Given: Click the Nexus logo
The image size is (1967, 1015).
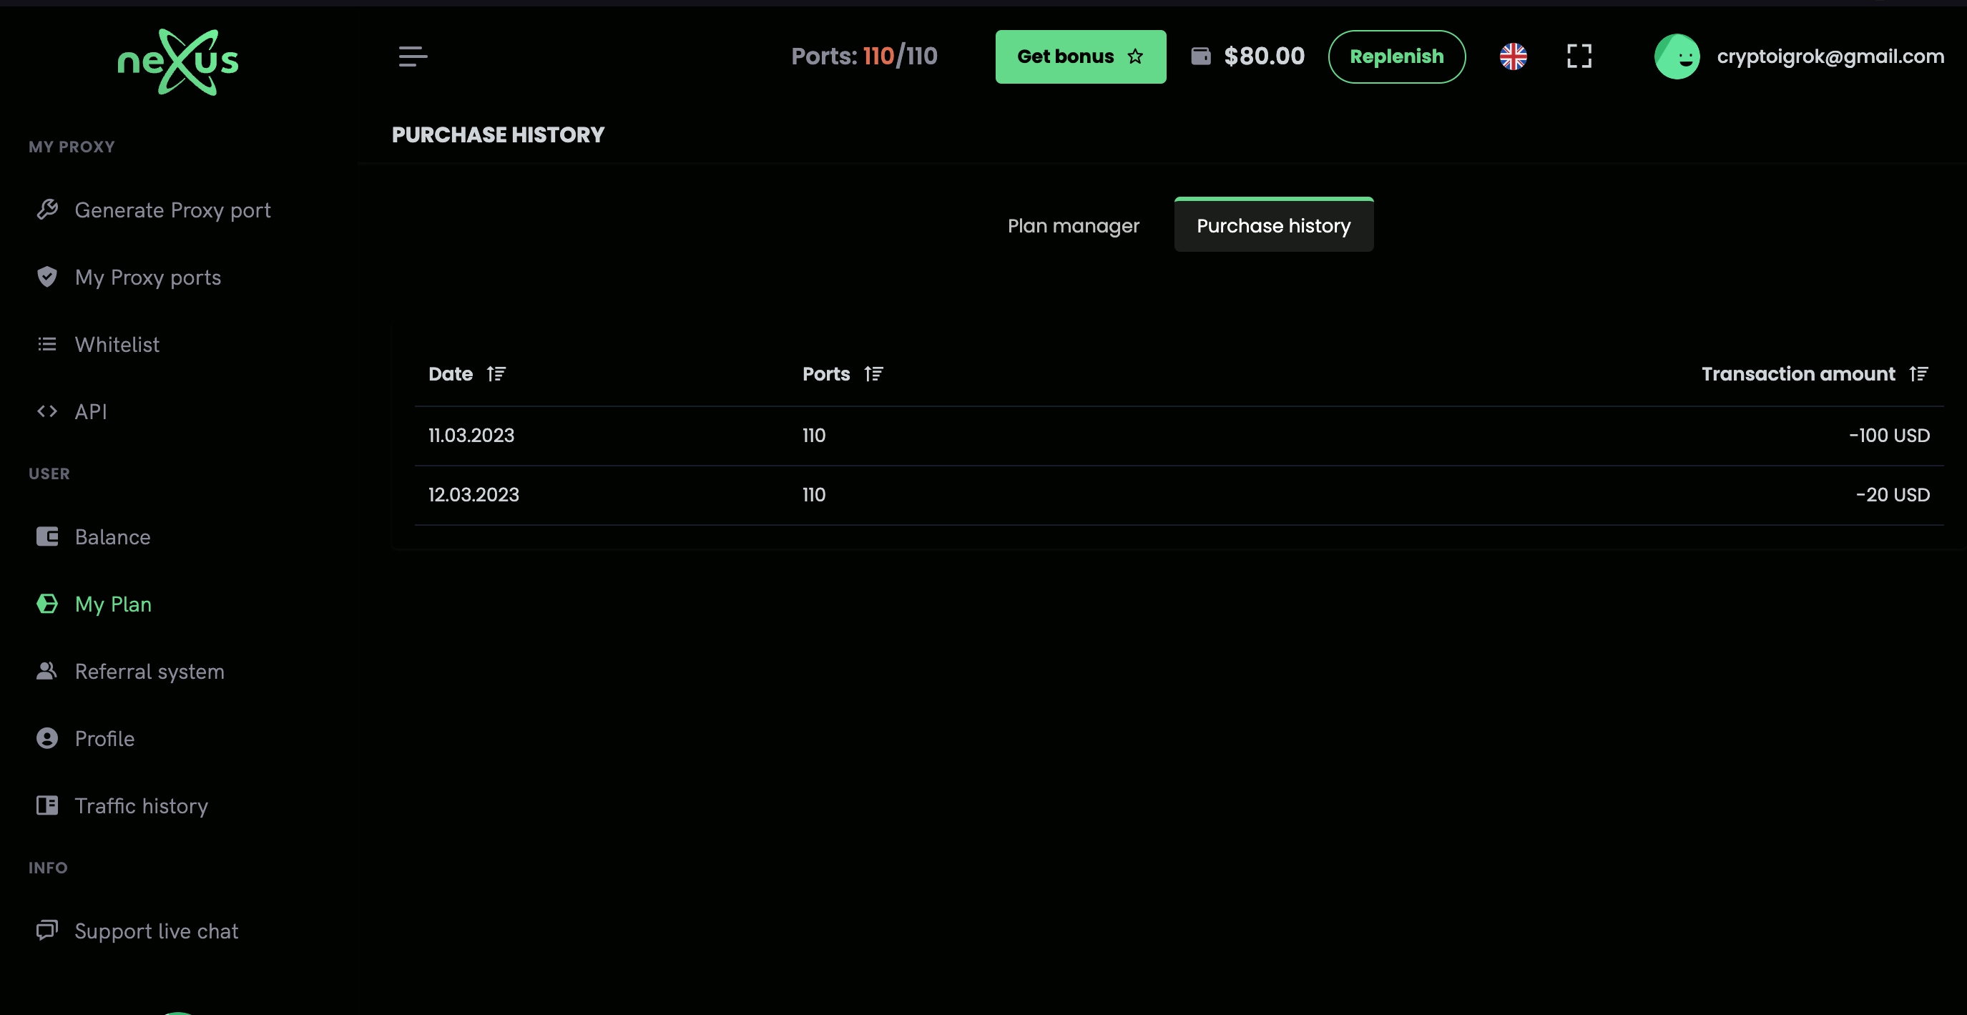Looking at the screenshot, I should coord(178,61).
